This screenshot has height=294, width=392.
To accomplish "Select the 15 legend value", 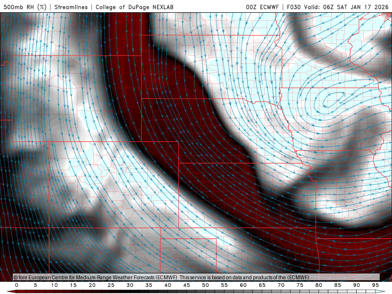I will 73,285.
